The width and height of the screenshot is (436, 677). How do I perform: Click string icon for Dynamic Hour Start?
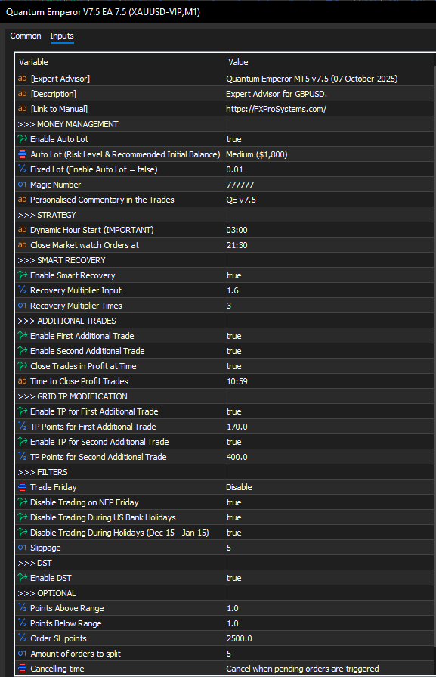pyautogui.click(x=23, y=229)
